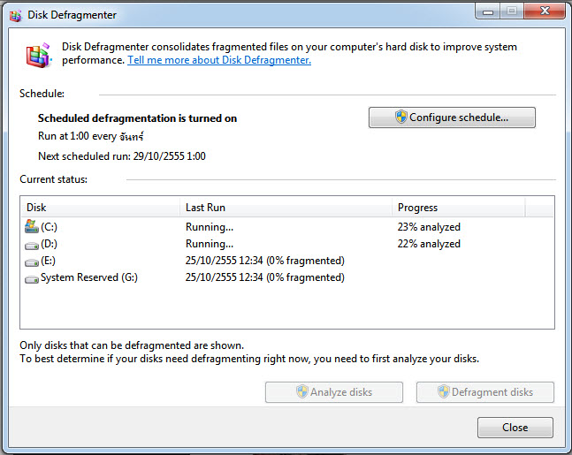Click the "(C:)" disk label

tap(49, 227)
